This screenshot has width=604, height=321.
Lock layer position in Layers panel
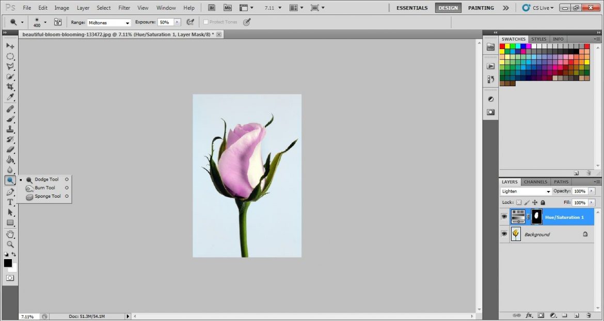pos(535,202)
